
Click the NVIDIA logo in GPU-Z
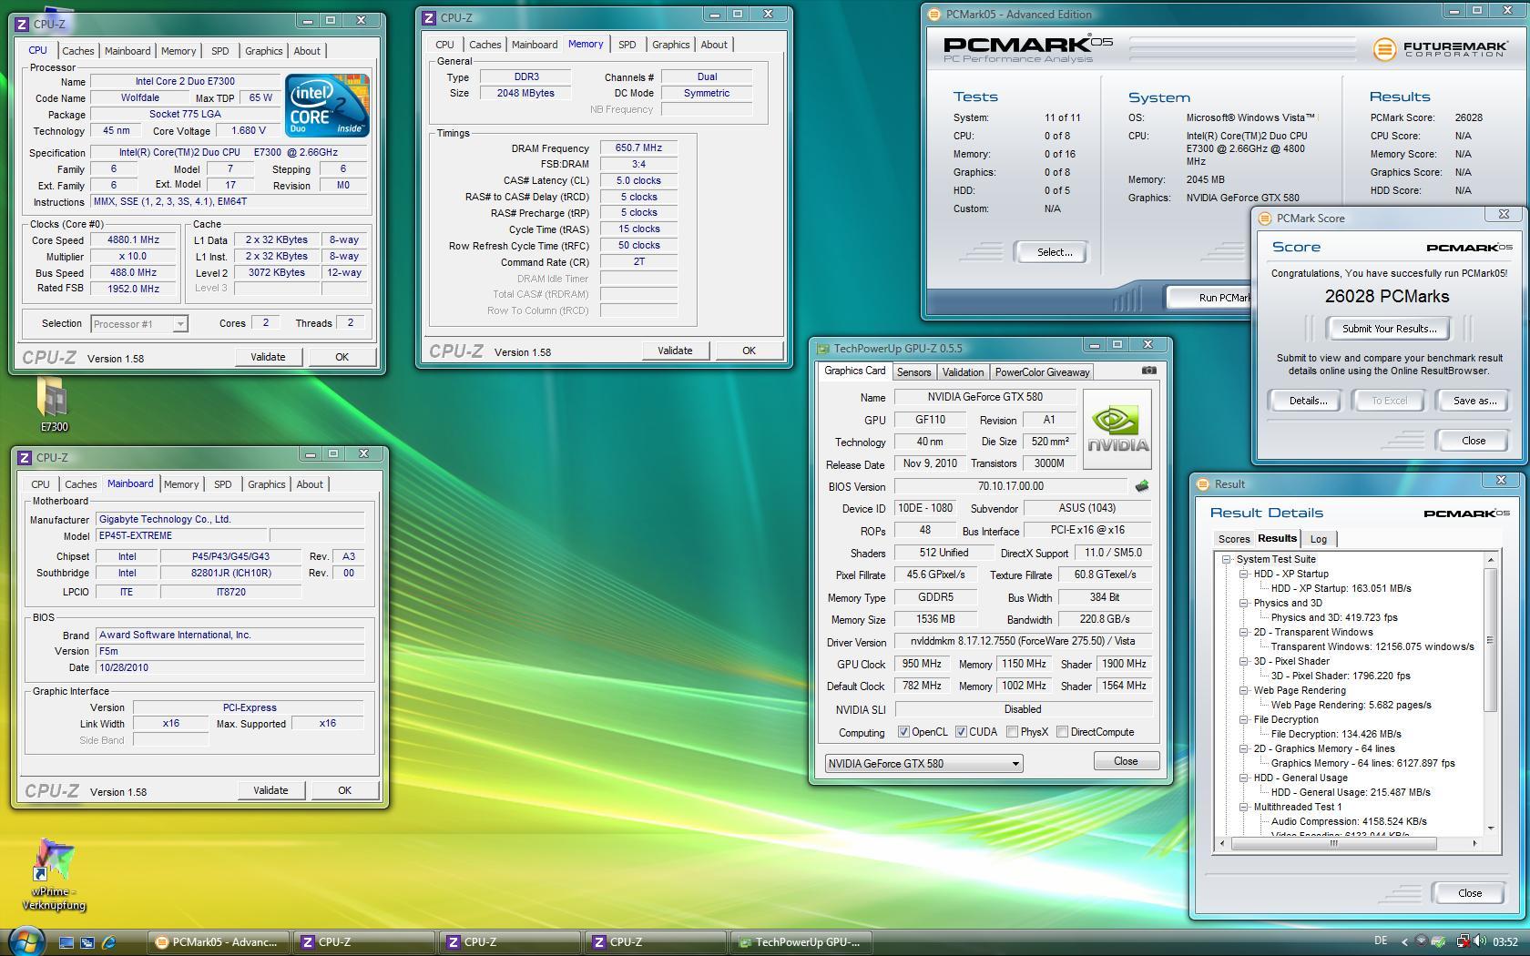pos(1117,430)
